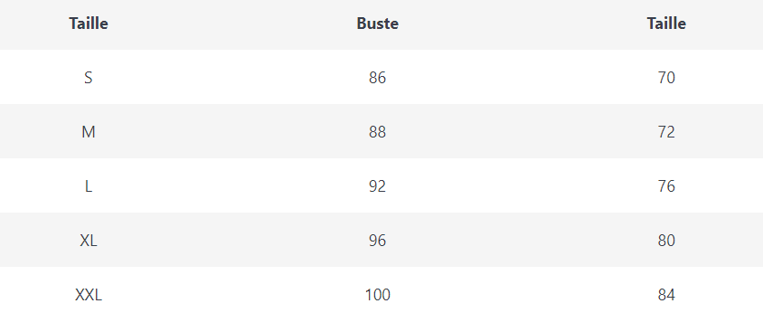Select the rightmost Taille waist header

666,24
